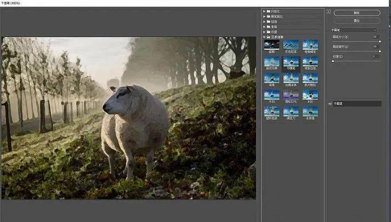Click the 纹理 texture value input field
The height and width of the screenshot is (222, 391).
(376, 56)
